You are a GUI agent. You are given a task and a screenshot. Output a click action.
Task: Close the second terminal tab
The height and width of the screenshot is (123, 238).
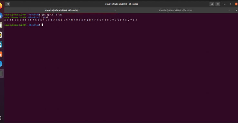coord(229,10)
